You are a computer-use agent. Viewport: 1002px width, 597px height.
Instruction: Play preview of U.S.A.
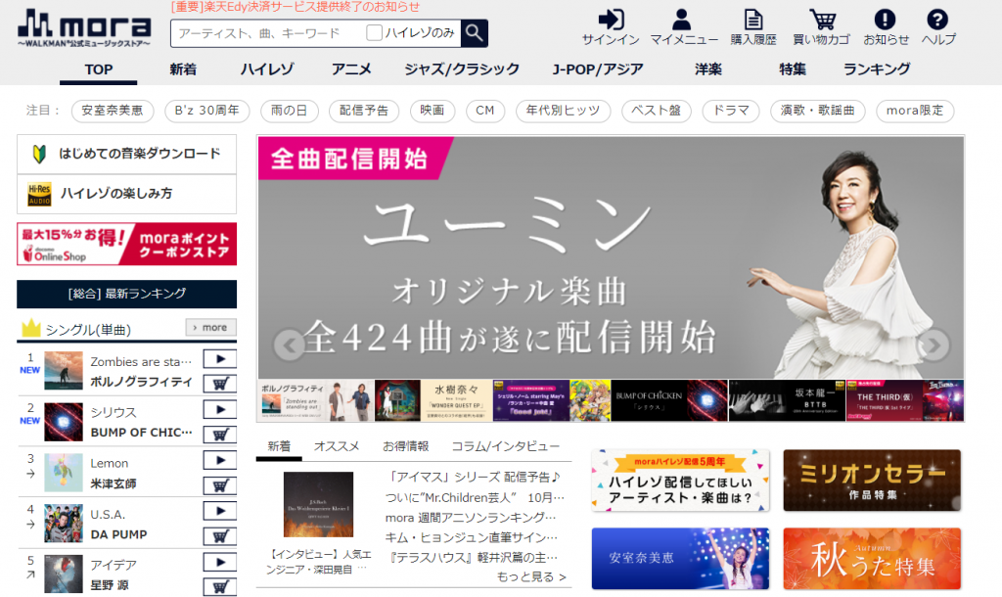220,511
